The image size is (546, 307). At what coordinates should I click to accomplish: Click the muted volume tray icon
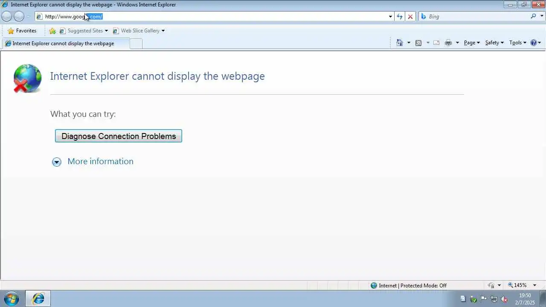(x=504, y=299)
